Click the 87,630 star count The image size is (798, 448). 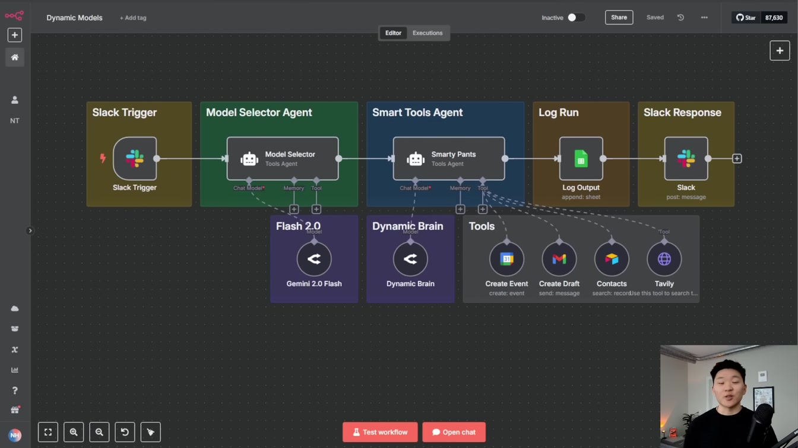[x=774, y=18]
